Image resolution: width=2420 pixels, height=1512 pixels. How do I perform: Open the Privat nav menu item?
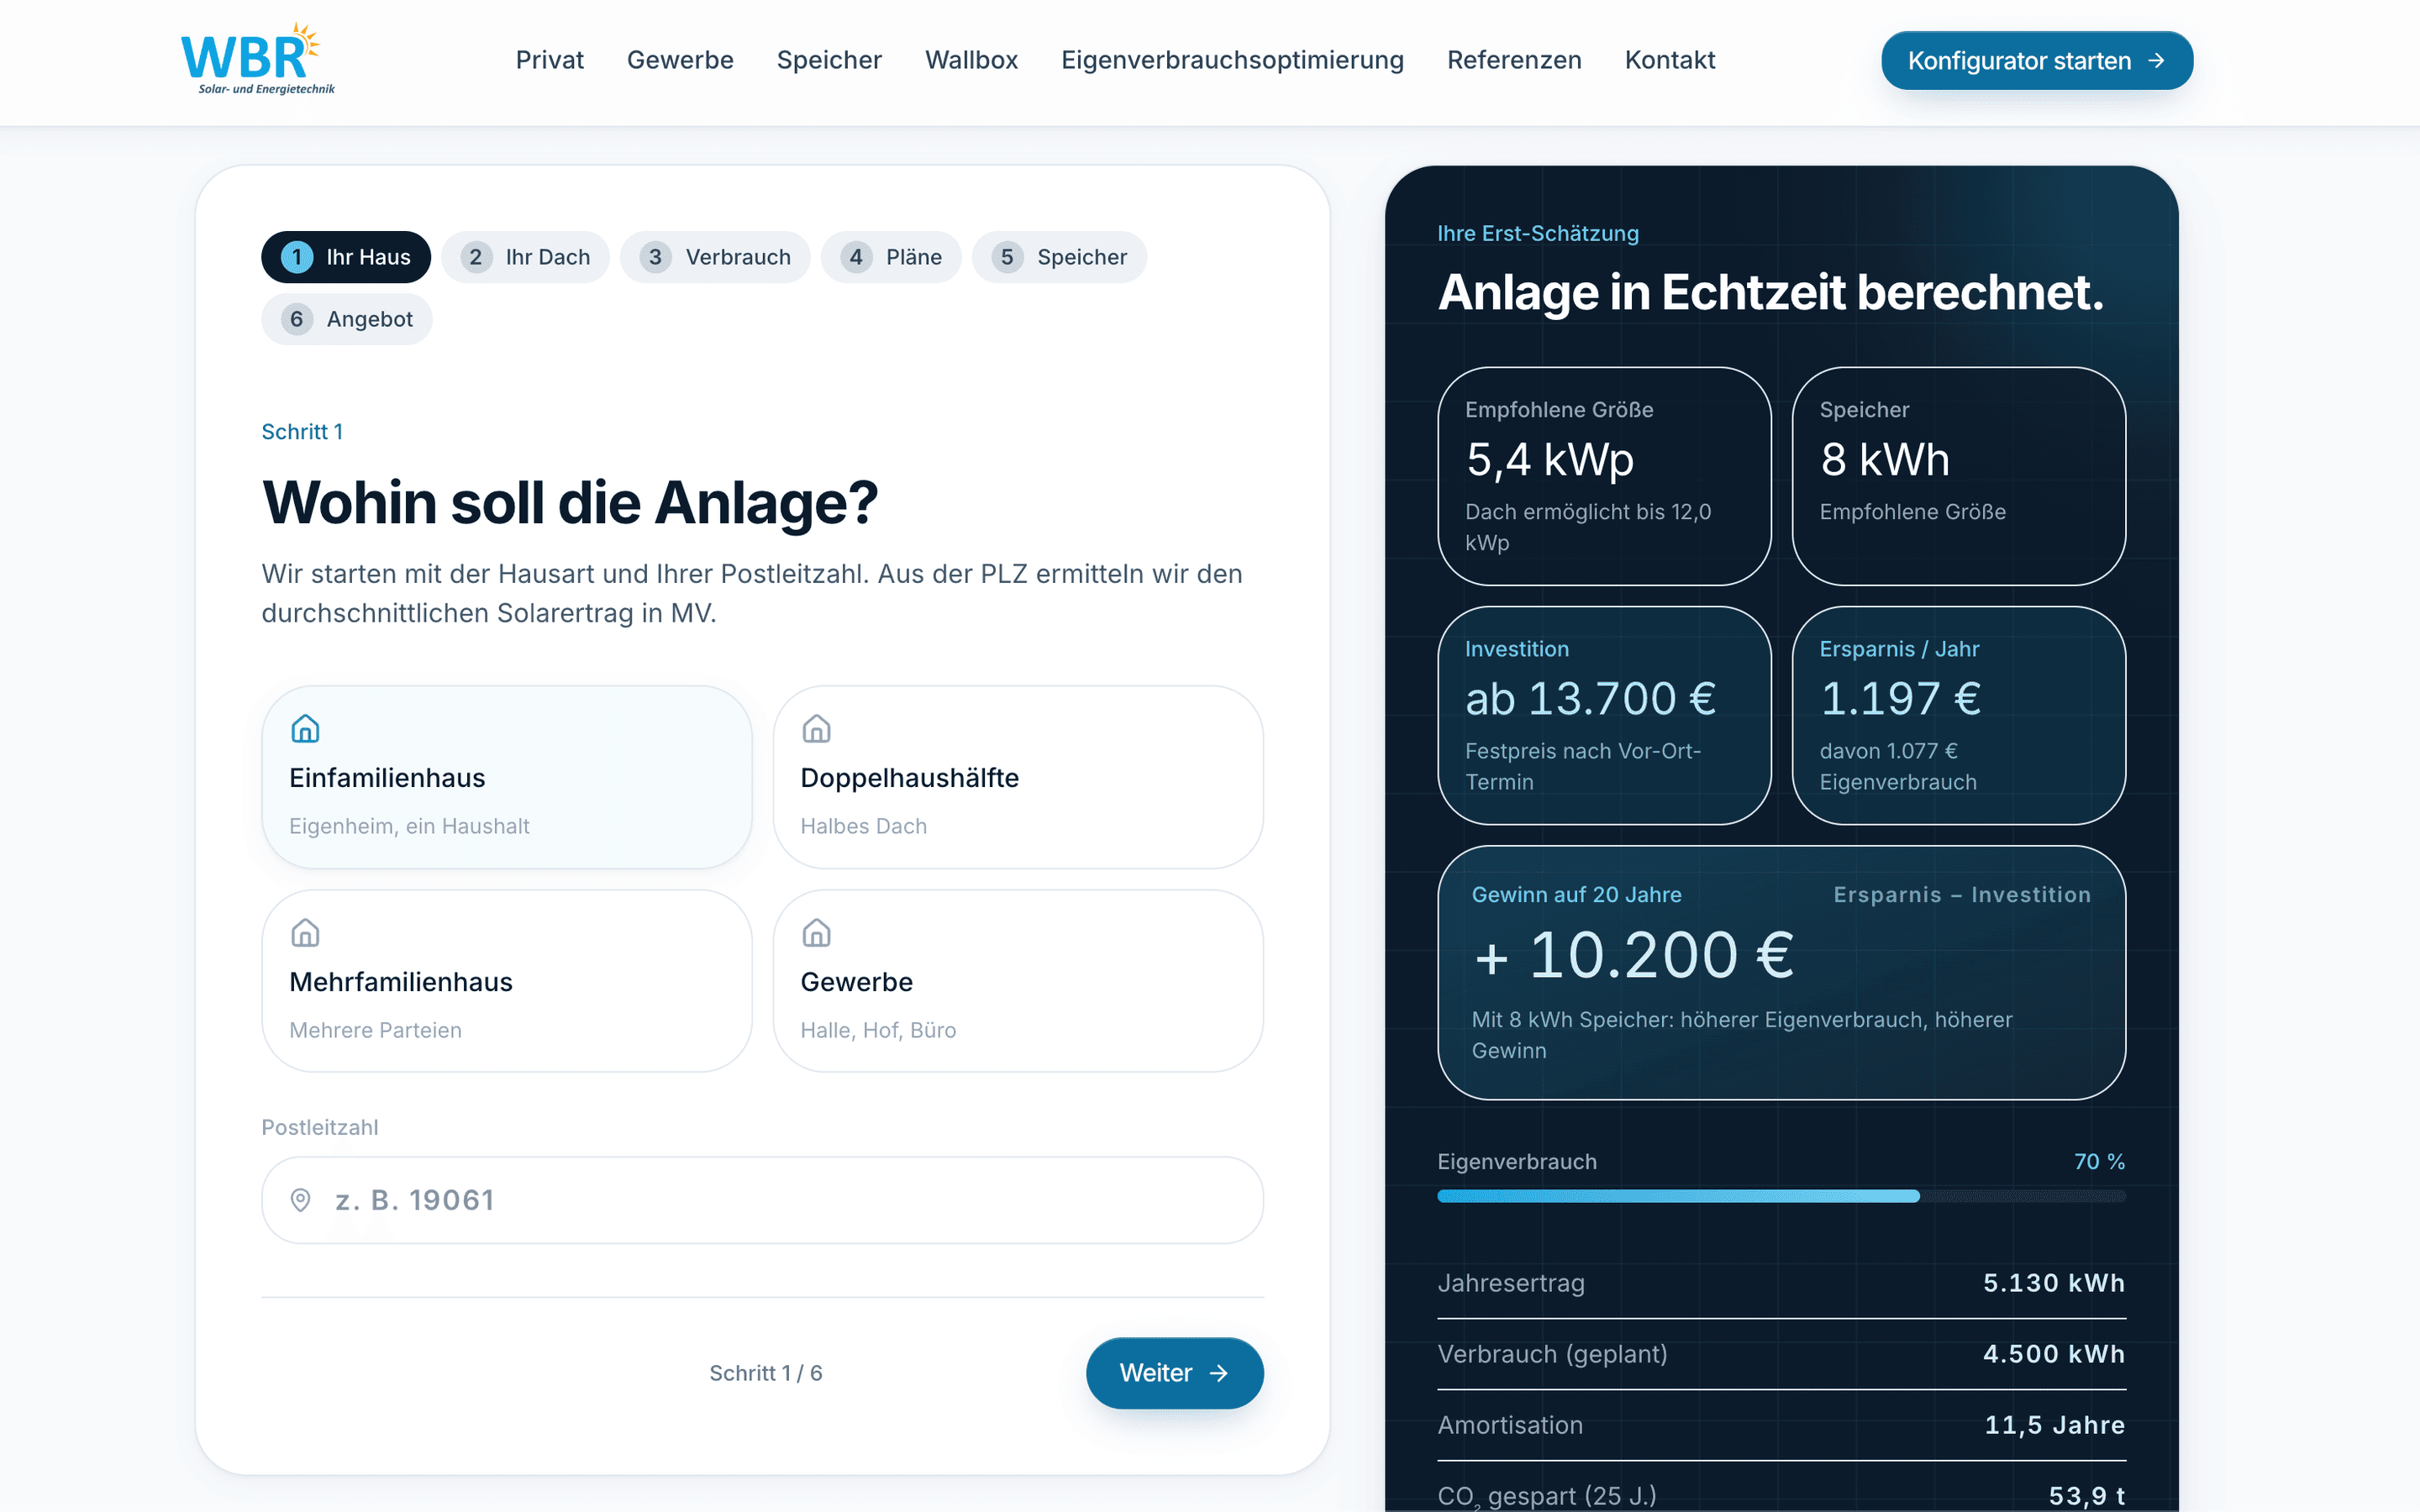point(549,60)
